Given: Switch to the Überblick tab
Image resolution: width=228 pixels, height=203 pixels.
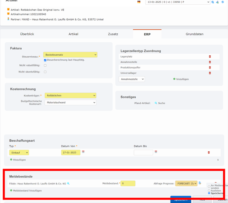Looking at the screenshot, I should [27, 34].
